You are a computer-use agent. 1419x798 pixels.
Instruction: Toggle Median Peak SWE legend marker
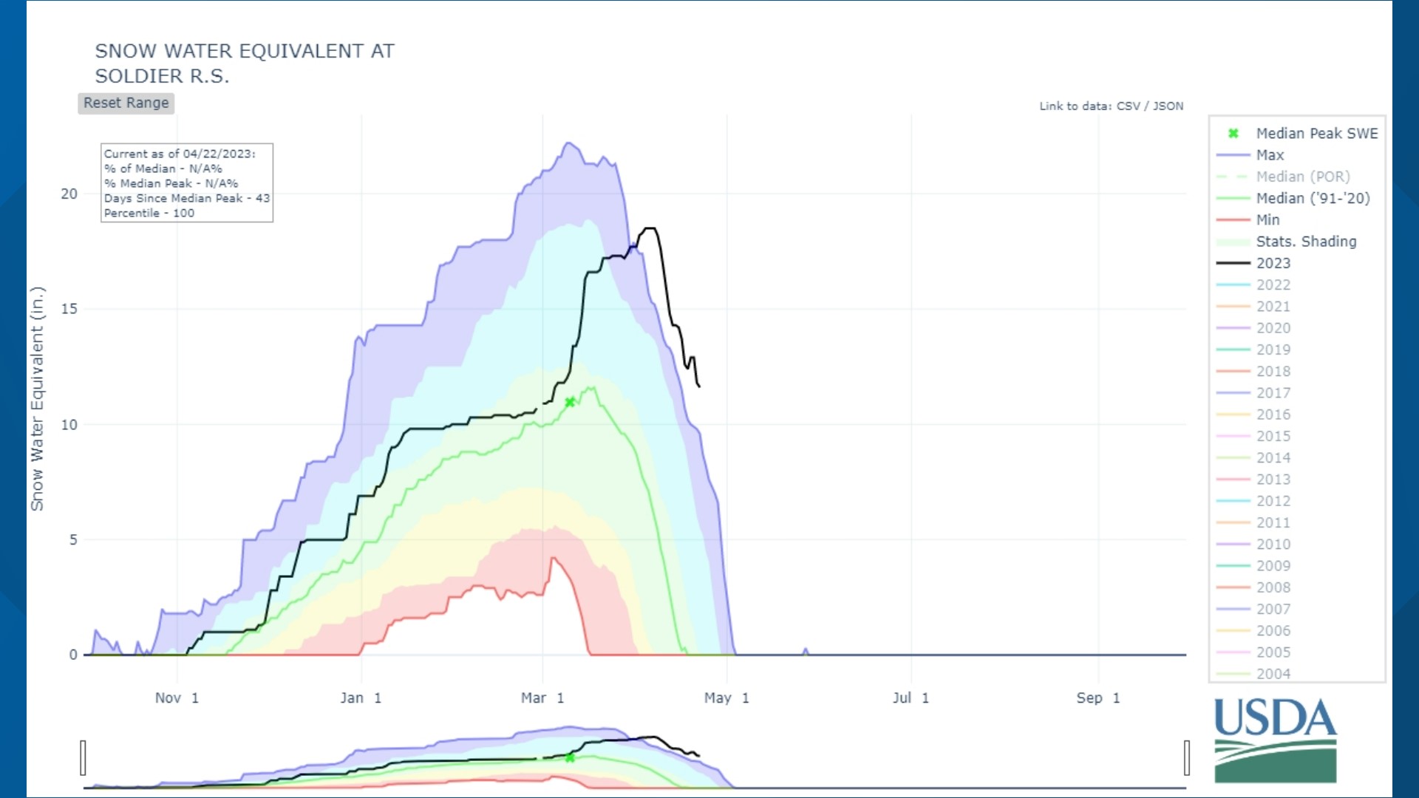click(x=1316, y=134)
